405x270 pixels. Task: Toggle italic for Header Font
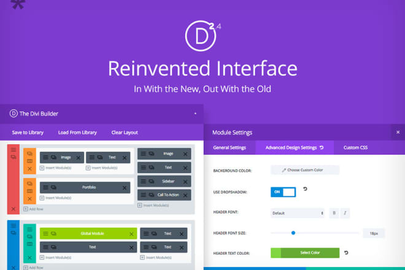pyautogui.click(x=345, y=213)
